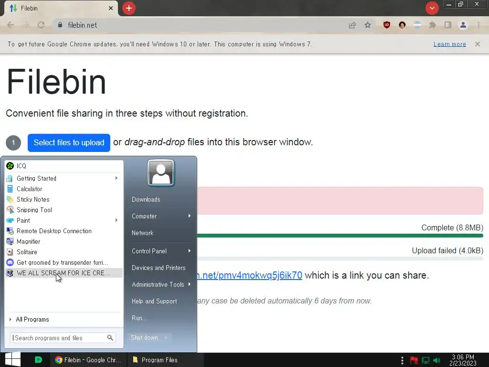The width and height of the screenshot is (489, 367).
Task: Click Select files to upload button
Action: pyautogui.click(x=69, y=142)
